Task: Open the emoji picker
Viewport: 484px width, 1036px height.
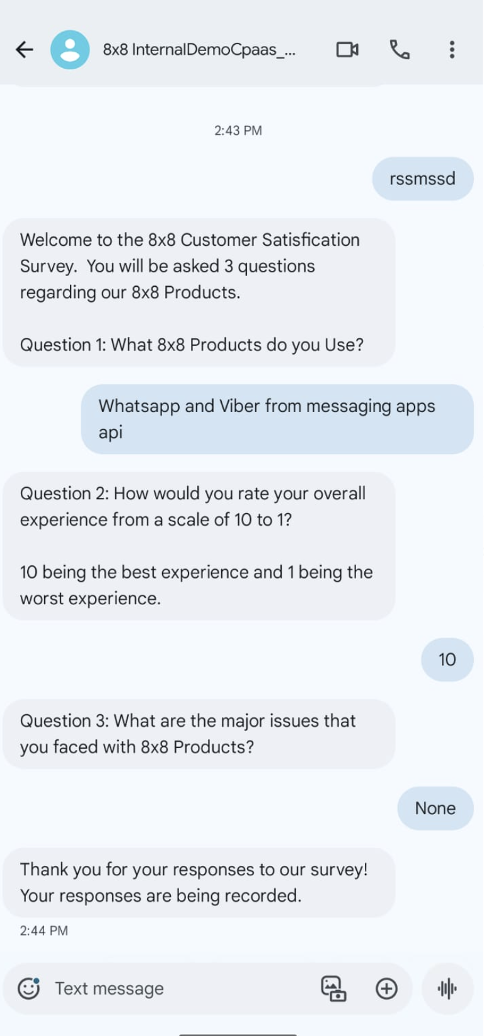Action: click(x=28, y=988)
